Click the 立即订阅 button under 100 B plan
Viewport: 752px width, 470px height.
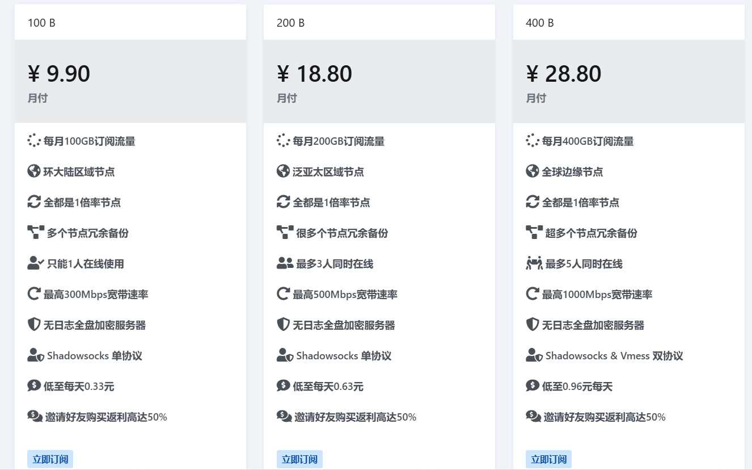[x=50, y=459]
